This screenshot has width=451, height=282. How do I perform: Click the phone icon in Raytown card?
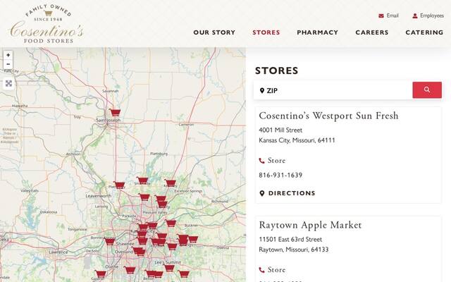point(261,270)
